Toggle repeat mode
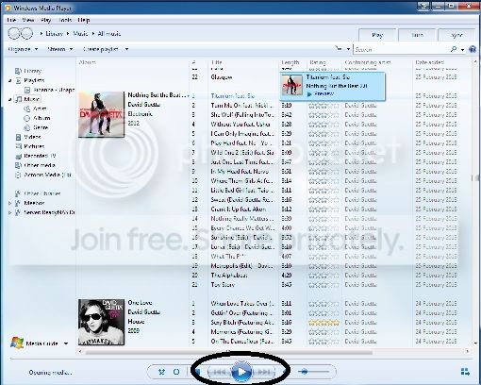This screenshot has height=385, width=481. click(176, 372)
